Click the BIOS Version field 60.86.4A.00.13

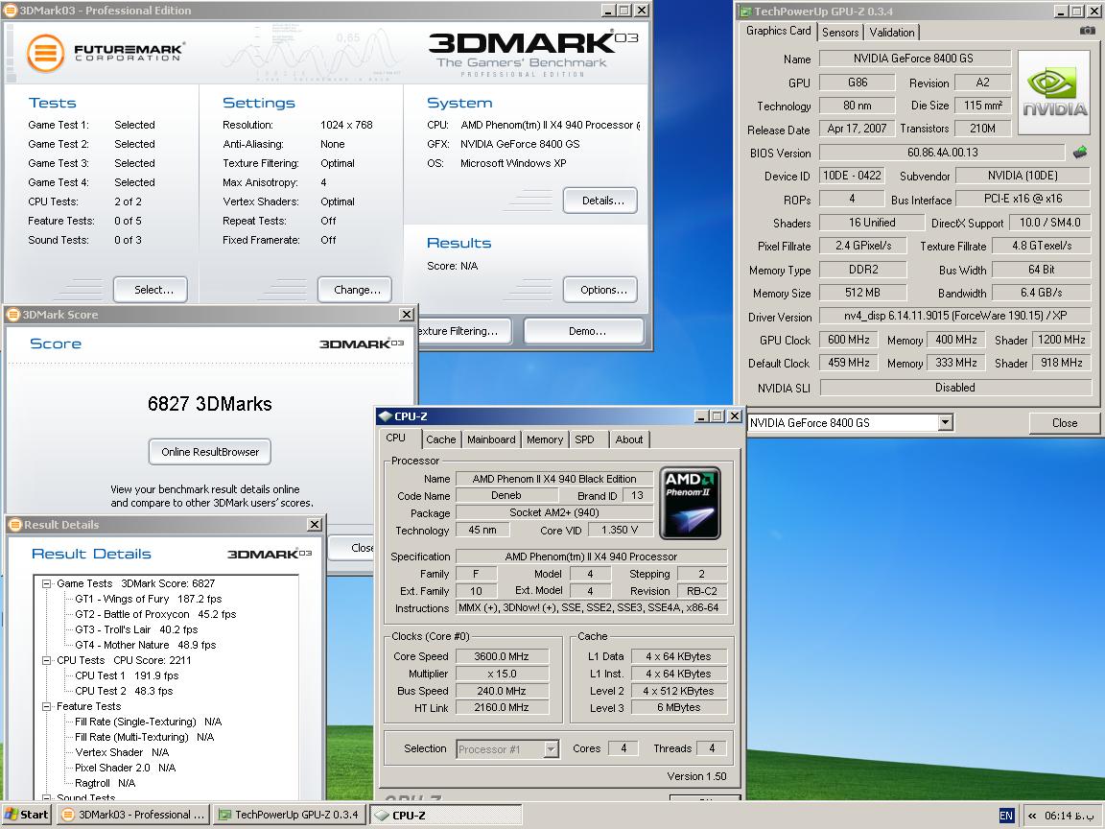[942, 153]
